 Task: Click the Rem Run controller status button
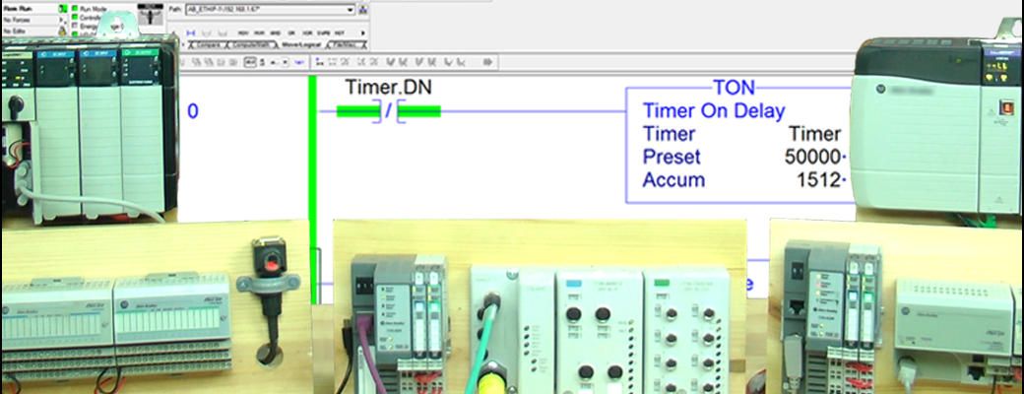pyautogui.click(x=25, y=8)
